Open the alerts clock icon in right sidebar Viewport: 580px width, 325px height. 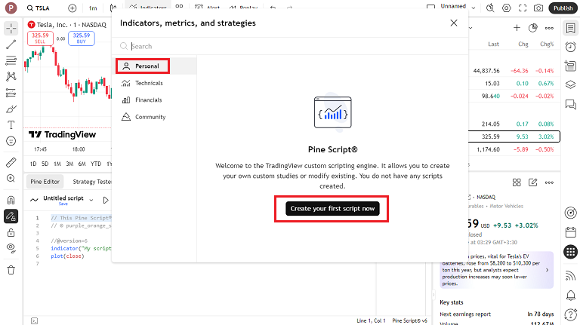tap(570, 47)
